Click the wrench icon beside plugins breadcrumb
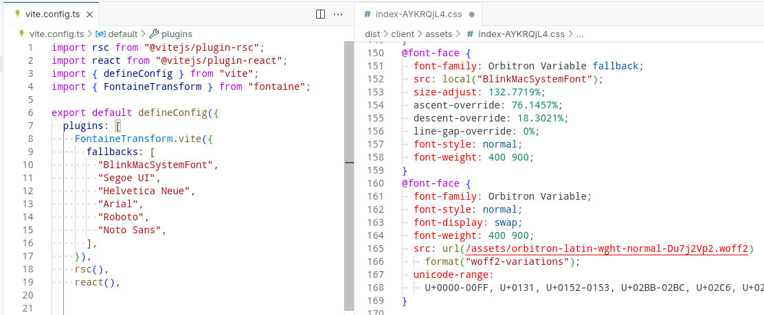 154,34
